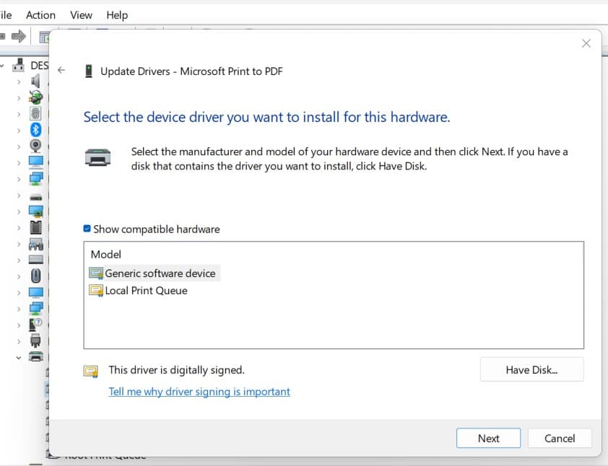This screenshot has height=466, width=608.
Task: Uncheck Show compatible hardware checkbox
Action: pos(87,229)
